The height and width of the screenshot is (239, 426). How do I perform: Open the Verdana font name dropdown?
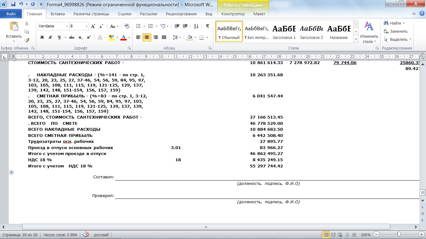point(67,26)
